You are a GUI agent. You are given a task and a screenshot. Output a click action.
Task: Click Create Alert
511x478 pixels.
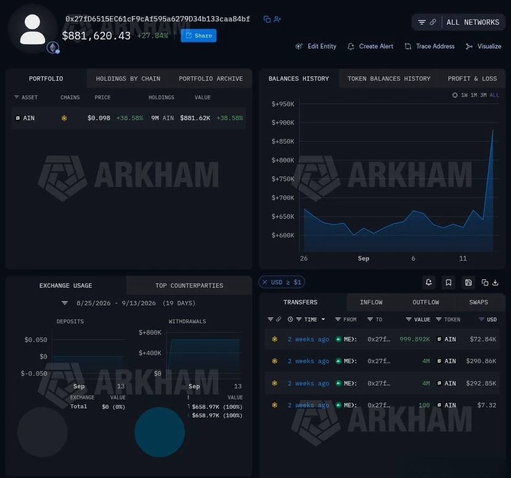click(x=370, y=46)
